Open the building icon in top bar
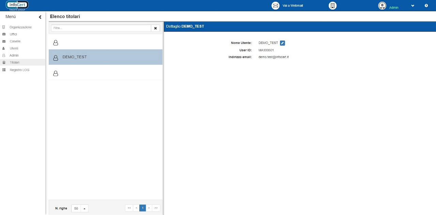 [x=332, y=6]
